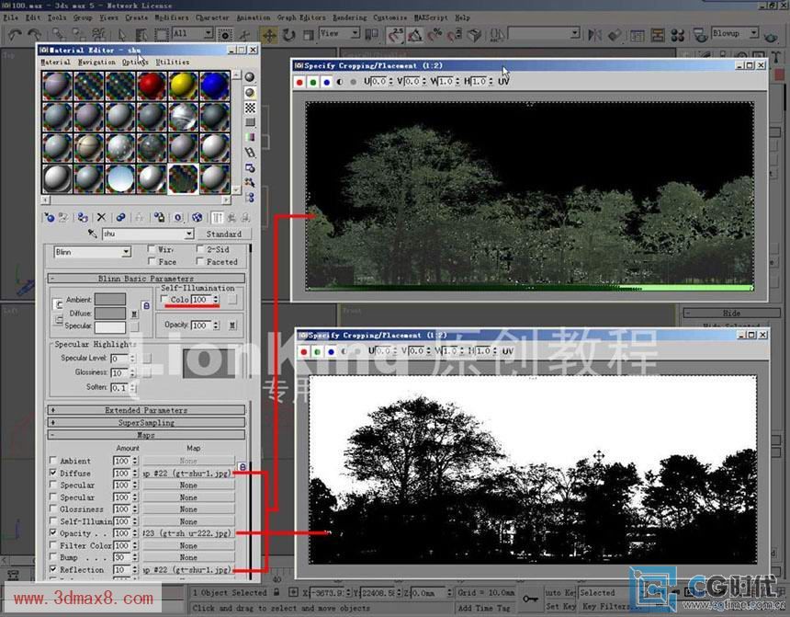Toggle the sample slot Backlight icon
Image resolution: width=790 pixels, height=617 pixels.
[250, 92]
